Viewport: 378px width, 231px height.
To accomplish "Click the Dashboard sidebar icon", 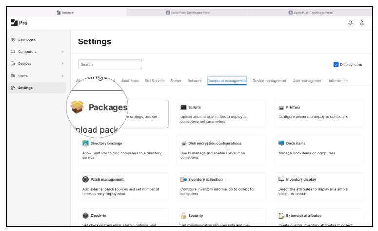I will point(13,39).
